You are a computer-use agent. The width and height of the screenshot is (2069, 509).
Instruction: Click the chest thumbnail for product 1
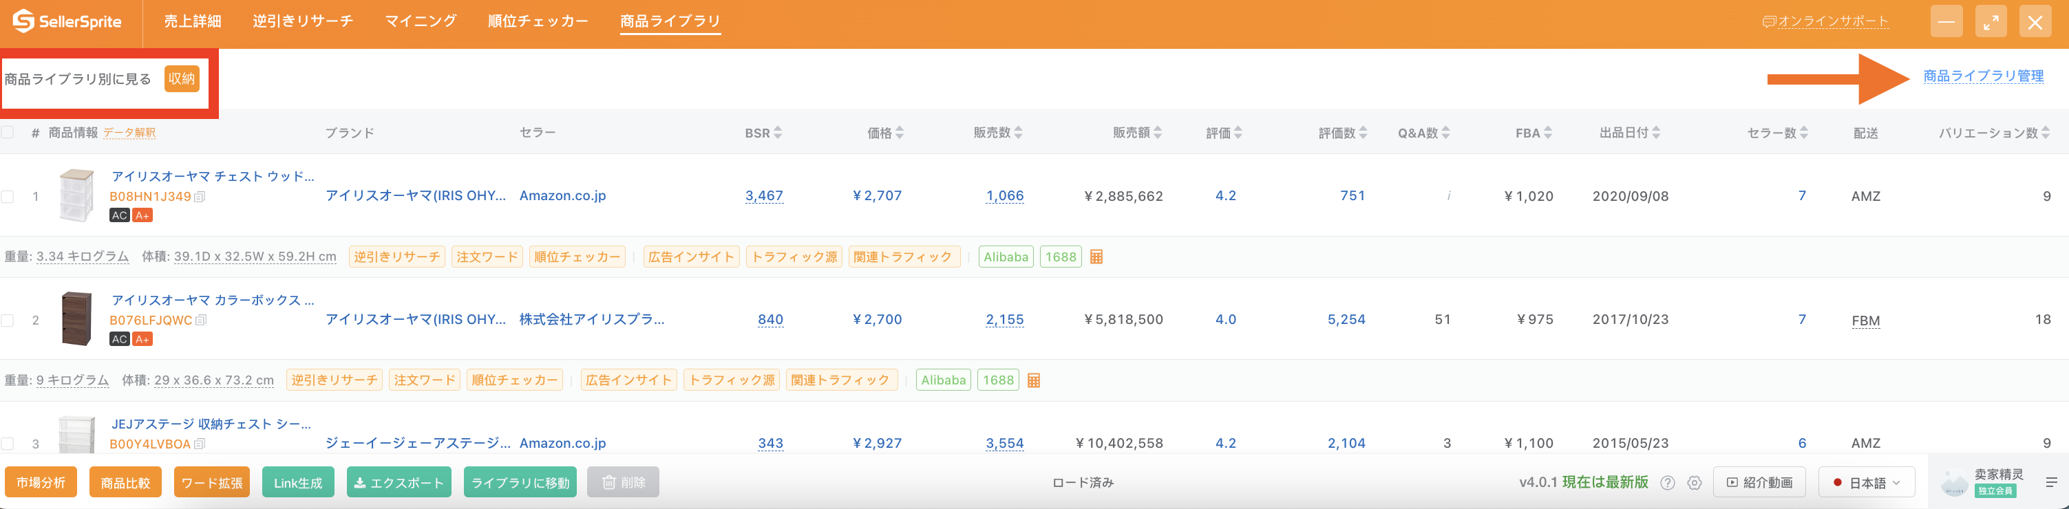pyautogui.click(x=77, y=195)
